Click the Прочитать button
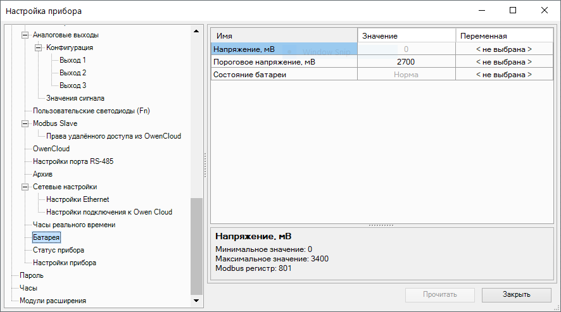This screenshot has height=312, width=561. coord(440,294)
